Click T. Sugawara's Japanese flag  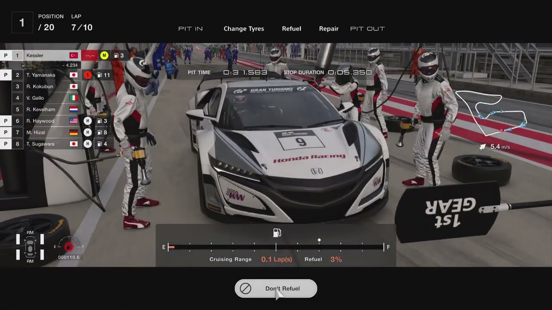point(73,144)
